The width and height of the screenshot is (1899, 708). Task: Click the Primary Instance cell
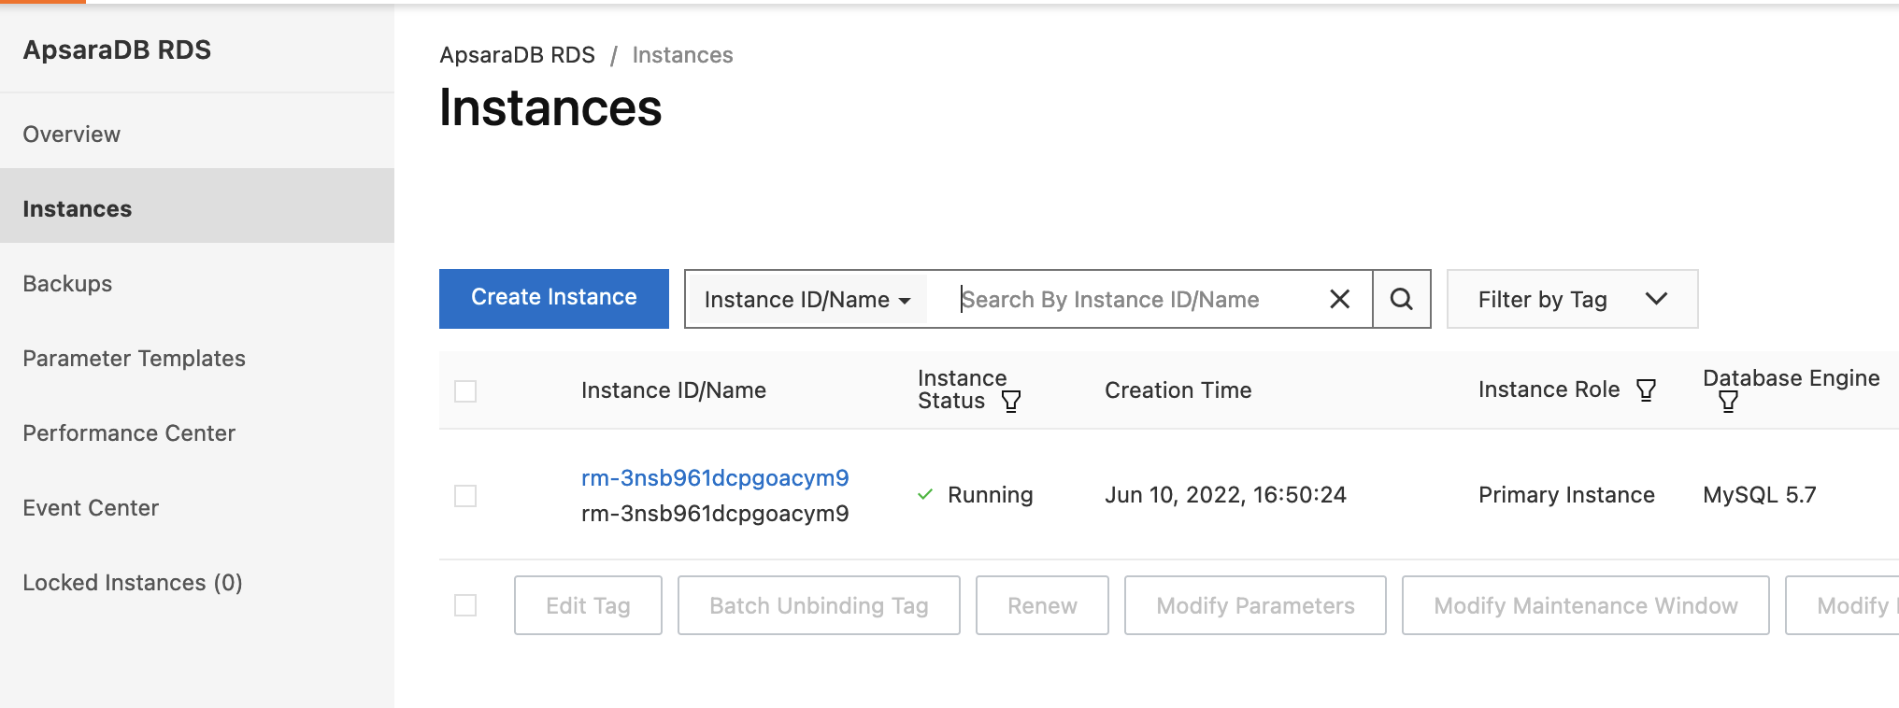pos(1566,495)
